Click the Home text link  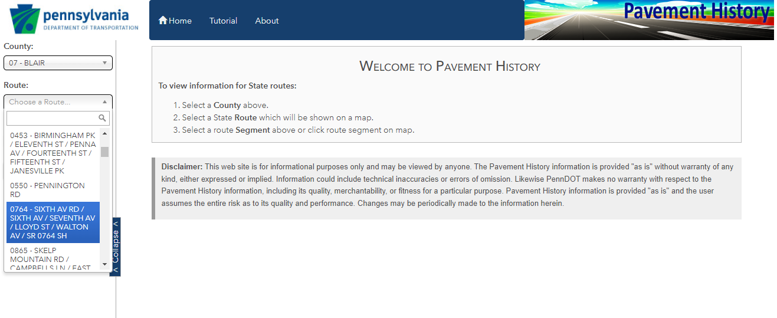pyautogui.click(x=180, y=21)
